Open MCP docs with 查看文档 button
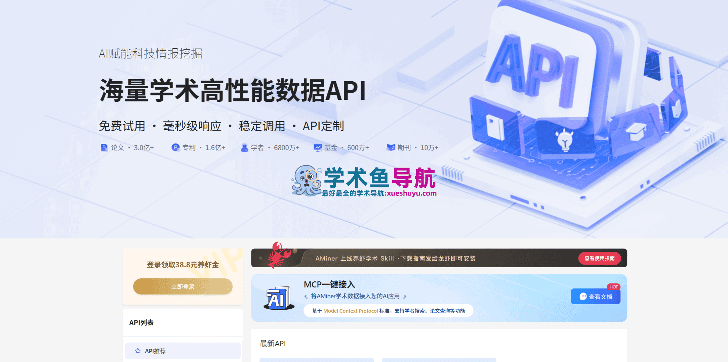 pos(596,297)
